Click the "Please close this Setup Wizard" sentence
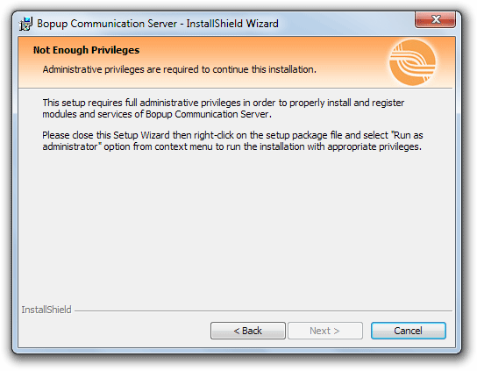477x371 pixels. pos(232,141)
